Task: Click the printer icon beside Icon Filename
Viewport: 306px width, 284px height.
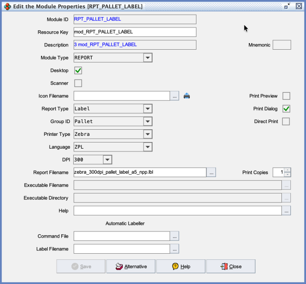Action: pyautogui.click(x=187, y=96)
